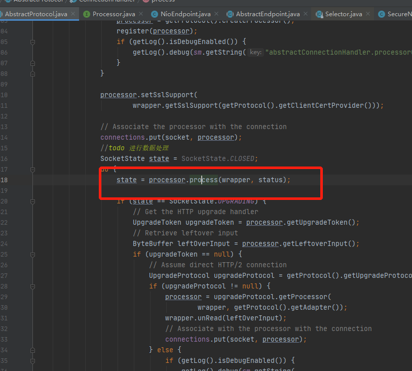The height and width of the screenshot is (371, 412).
Task: Collapse the do loop fold marker
Action: 32,170
